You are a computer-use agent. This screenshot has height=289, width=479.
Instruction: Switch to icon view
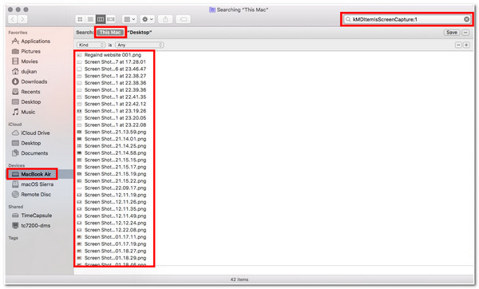(80, 19)
